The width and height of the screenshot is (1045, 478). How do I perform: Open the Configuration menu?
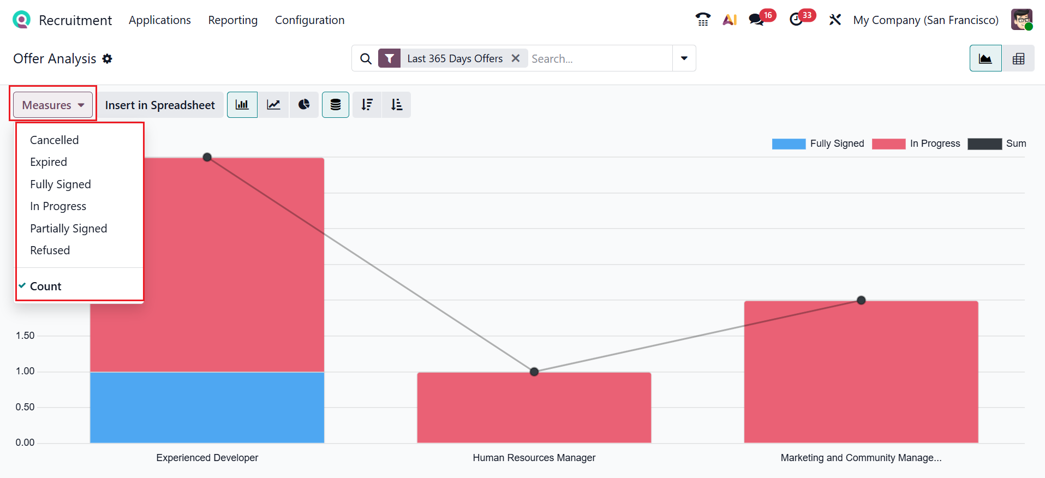click(309, 20)
